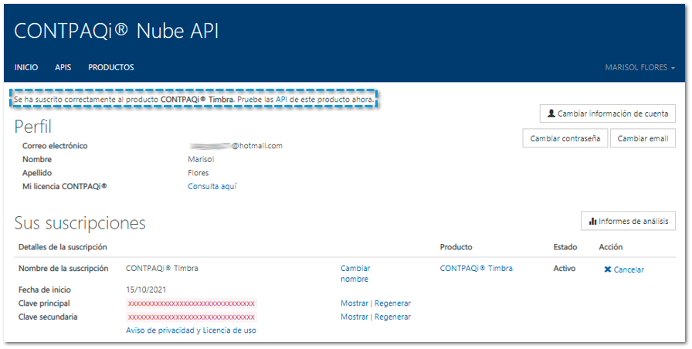692x349 pixels.
Task: Regenerate the Clave secundaria key
Action: tap(392, 317)
